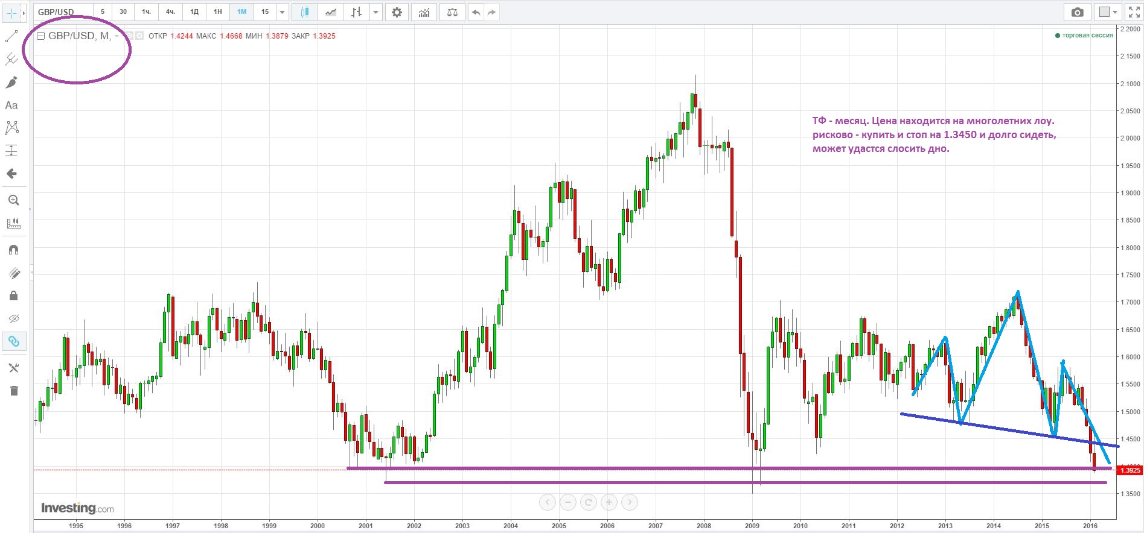Open the indicators menu

click(424, 12)
